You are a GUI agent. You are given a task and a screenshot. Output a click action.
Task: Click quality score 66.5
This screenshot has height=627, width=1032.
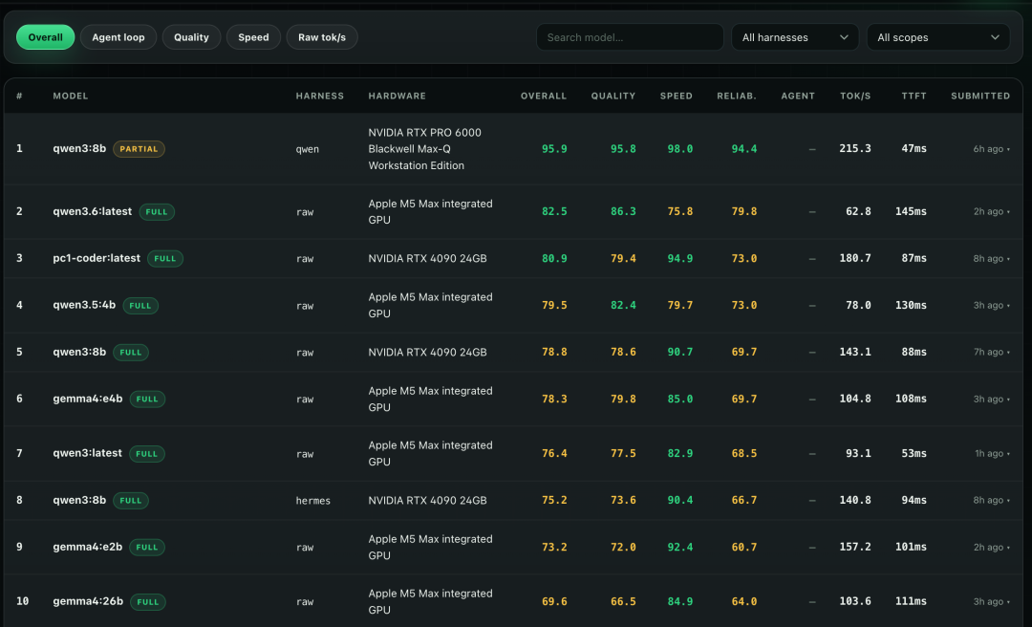click(x=623, y=601)
